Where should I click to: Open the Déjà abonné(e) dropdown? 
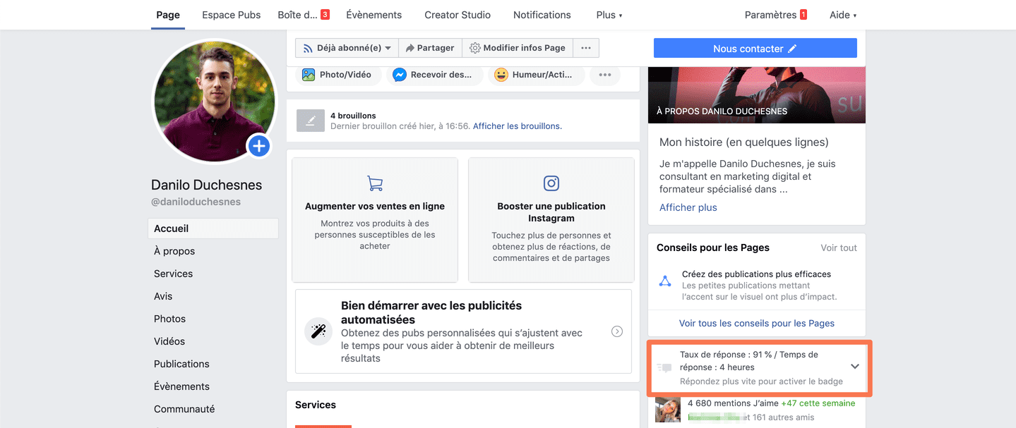pyautogui.click(x=347, y=48)
